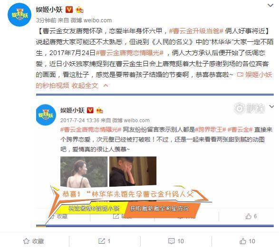Click the top post's blue avatar icon

point(19,15)
